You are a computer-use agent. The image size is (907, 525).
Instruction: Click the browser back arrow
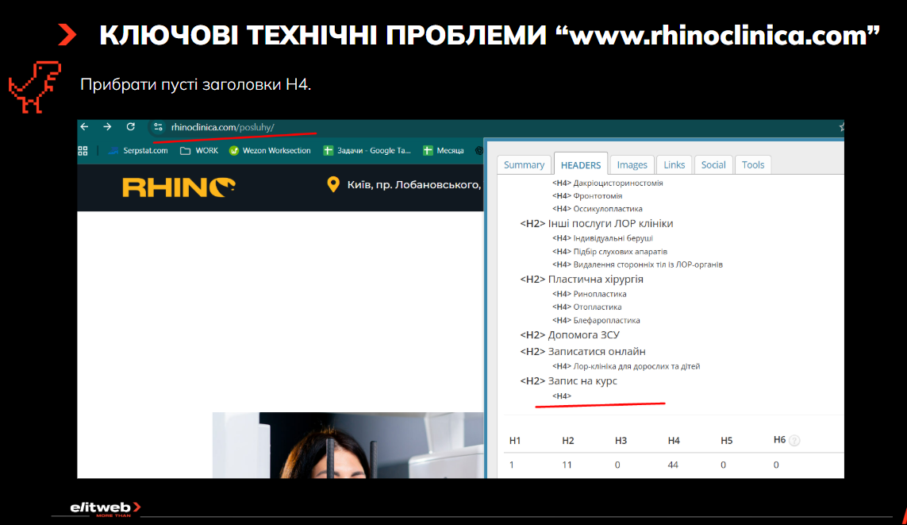[x=84, y=127]
